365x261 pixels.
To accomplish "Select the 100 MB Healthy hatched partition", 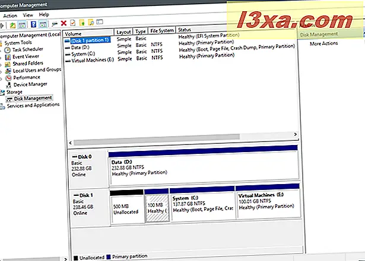I will tap(157, 205).
